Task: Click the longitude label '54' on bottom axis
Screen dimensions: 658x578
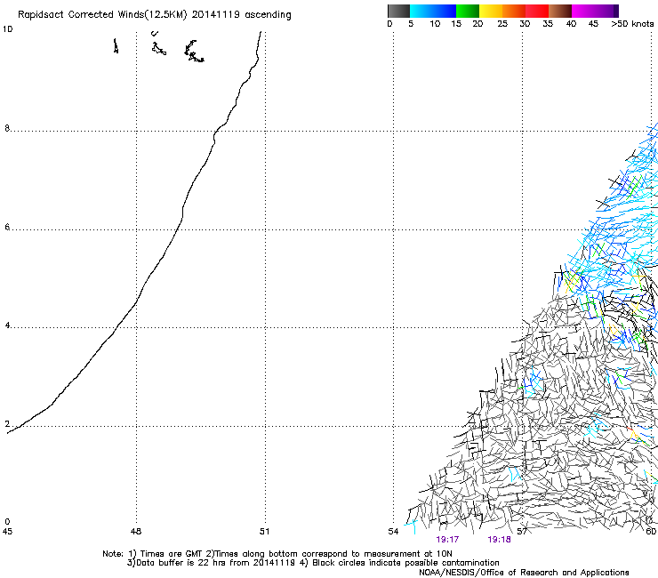Action: click(x=393, y=532)
